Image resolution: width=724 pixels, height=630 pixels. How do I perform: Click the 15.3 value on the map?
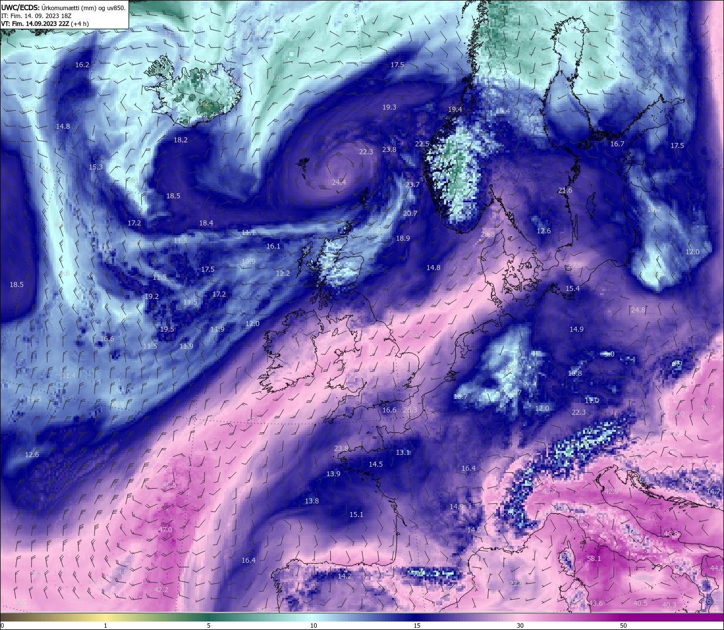pos(96,167)
